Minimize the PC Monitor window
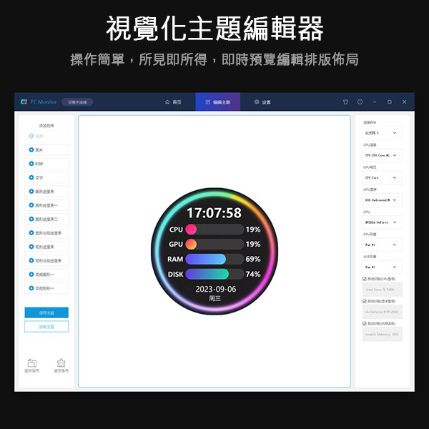The width and height of the screenshot is (429, 429). 375,102
